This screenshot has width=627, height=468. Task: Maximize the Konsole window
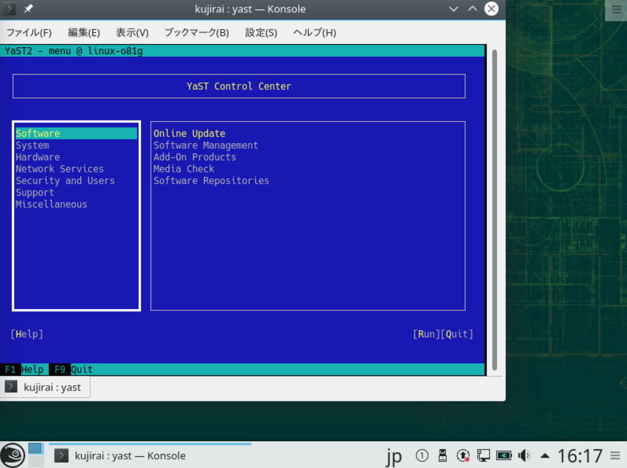473,9
